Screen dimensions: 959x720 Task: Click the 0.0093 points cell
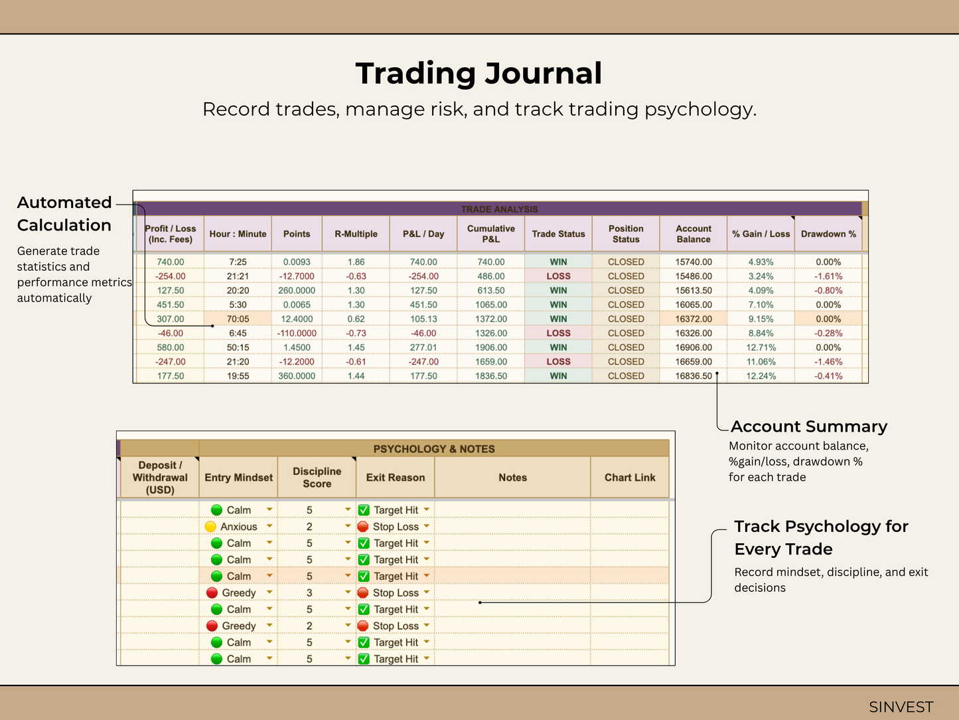pos(297,262)
